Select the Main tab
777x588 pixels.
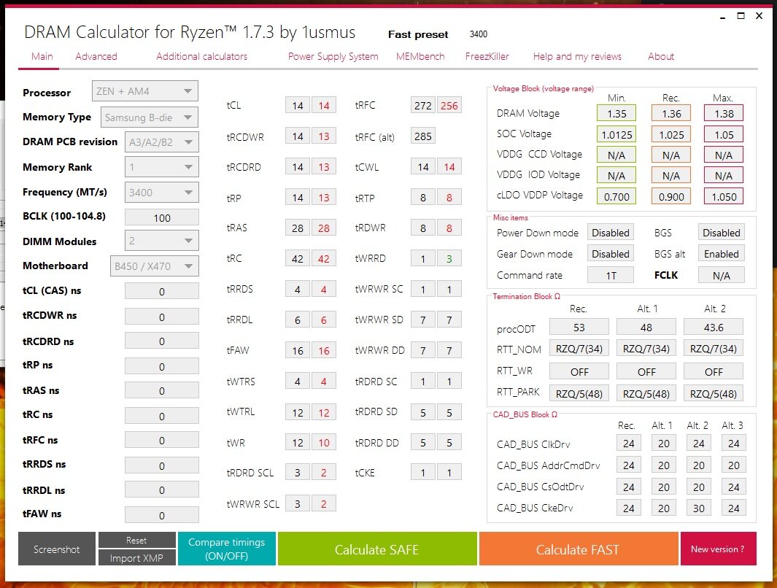(x=42, y=56)
